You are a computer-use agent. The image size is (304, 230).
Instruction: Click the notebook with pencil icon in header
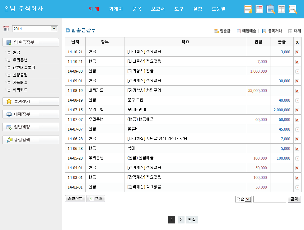293,9
